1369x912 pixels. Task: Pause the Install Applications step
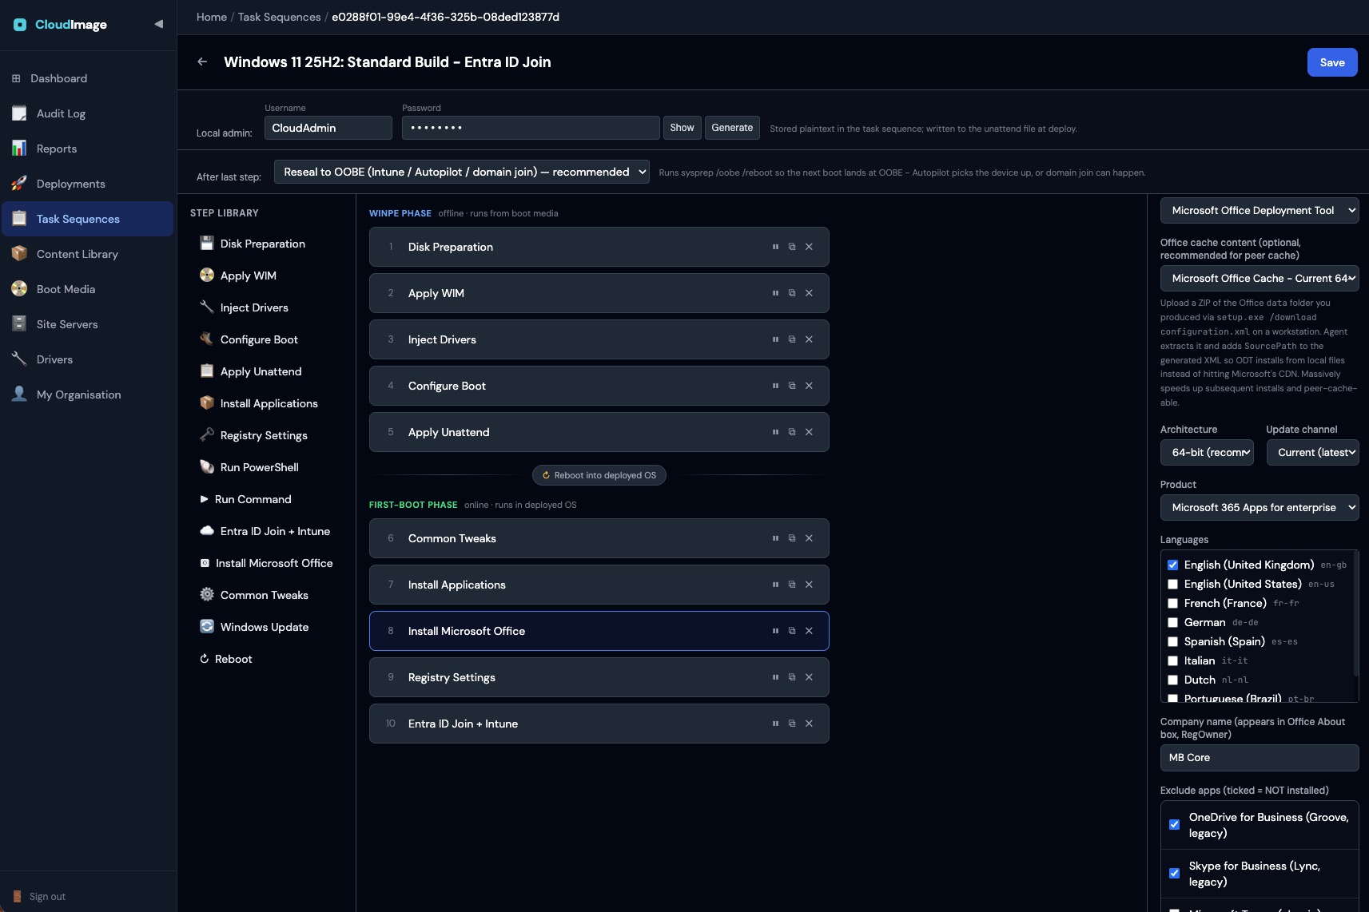coord(775,585)
